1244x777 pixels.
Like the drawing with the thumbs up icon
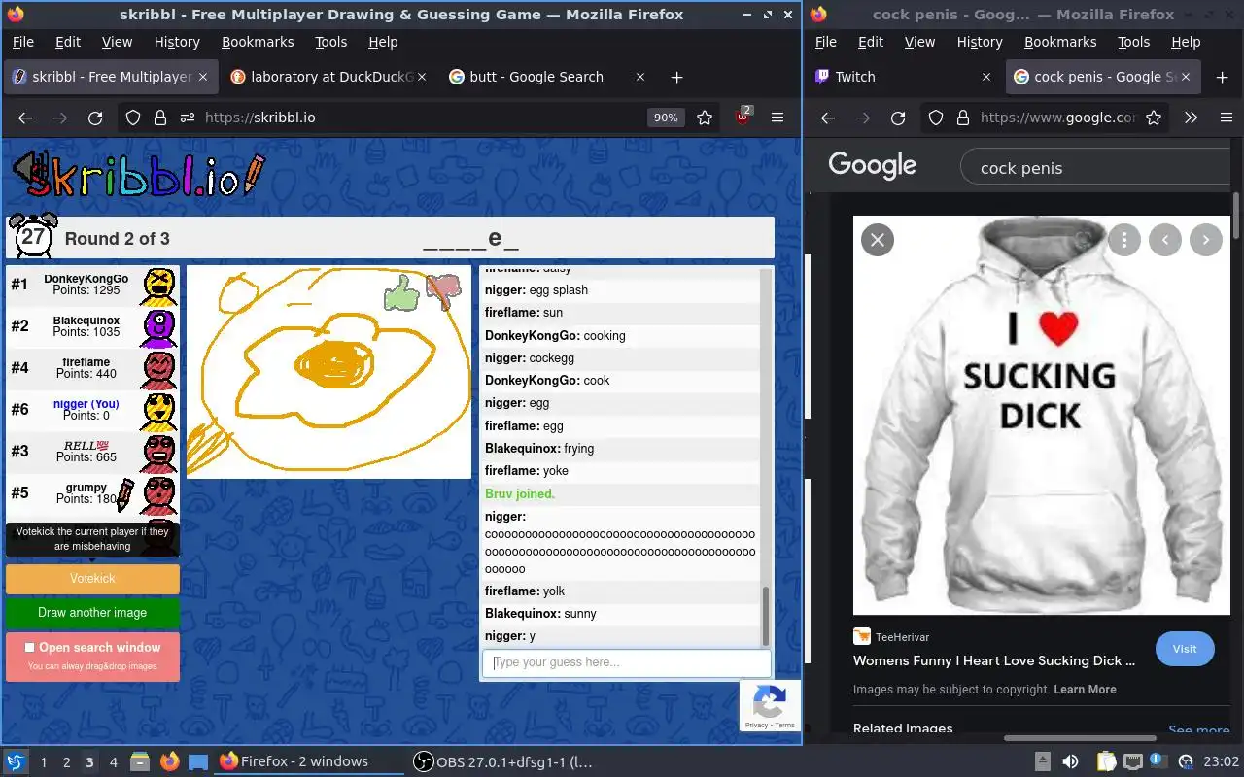pos(400,292)
